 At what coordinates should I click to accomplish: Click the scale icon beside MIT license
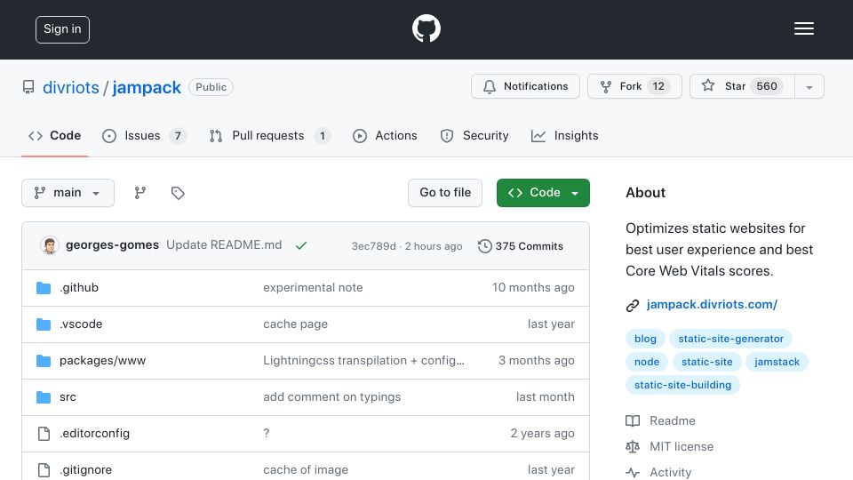(633, 447)
